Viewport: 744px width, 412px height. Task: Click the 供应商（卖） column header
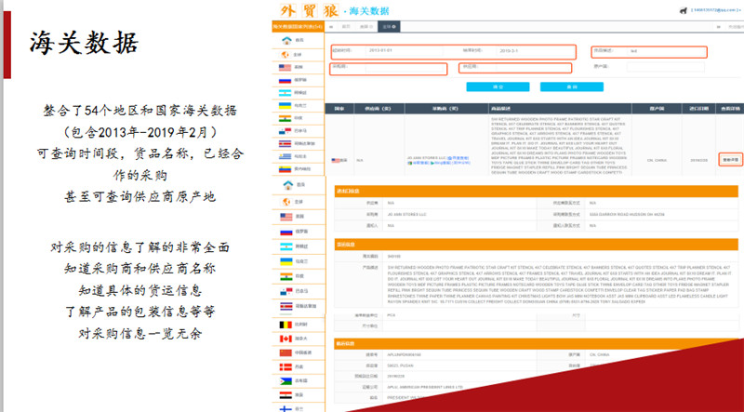tap(379, 109)
